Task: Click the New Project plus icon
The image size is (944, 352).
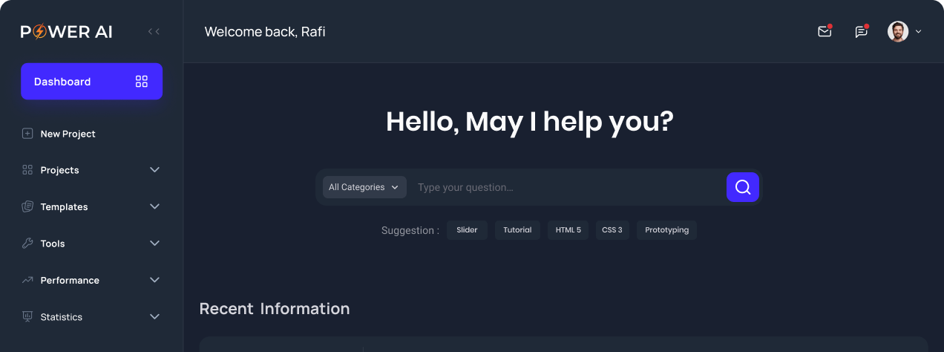Action: [x=27, y=134]
